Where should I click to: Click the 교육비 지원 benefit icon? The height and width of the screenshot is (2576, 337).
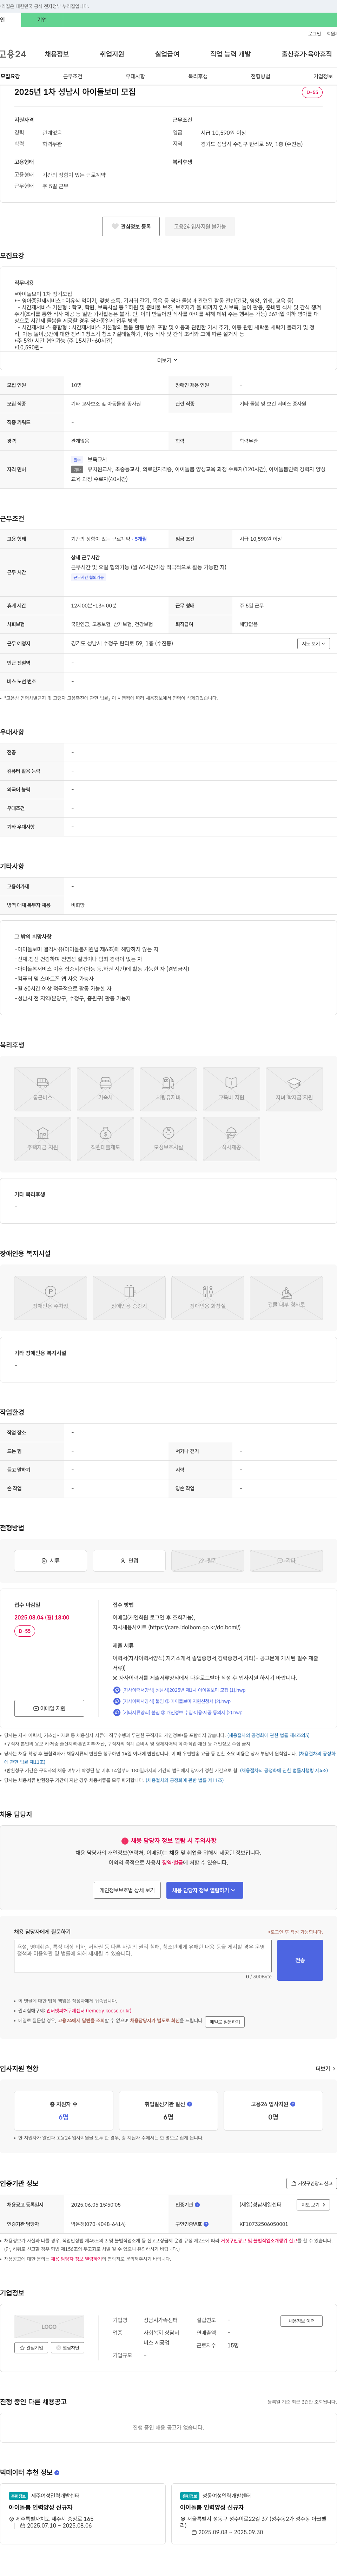pyautogui.click(x=231, y=1089)
